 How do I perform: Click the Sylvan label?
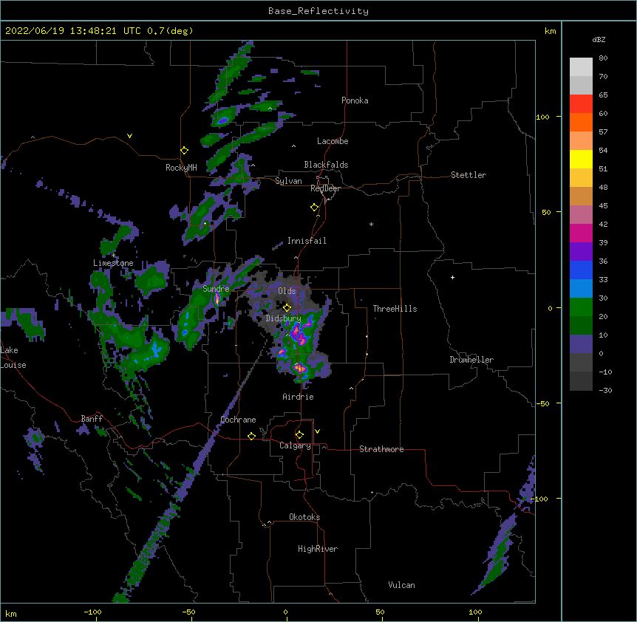click(288, 181)
